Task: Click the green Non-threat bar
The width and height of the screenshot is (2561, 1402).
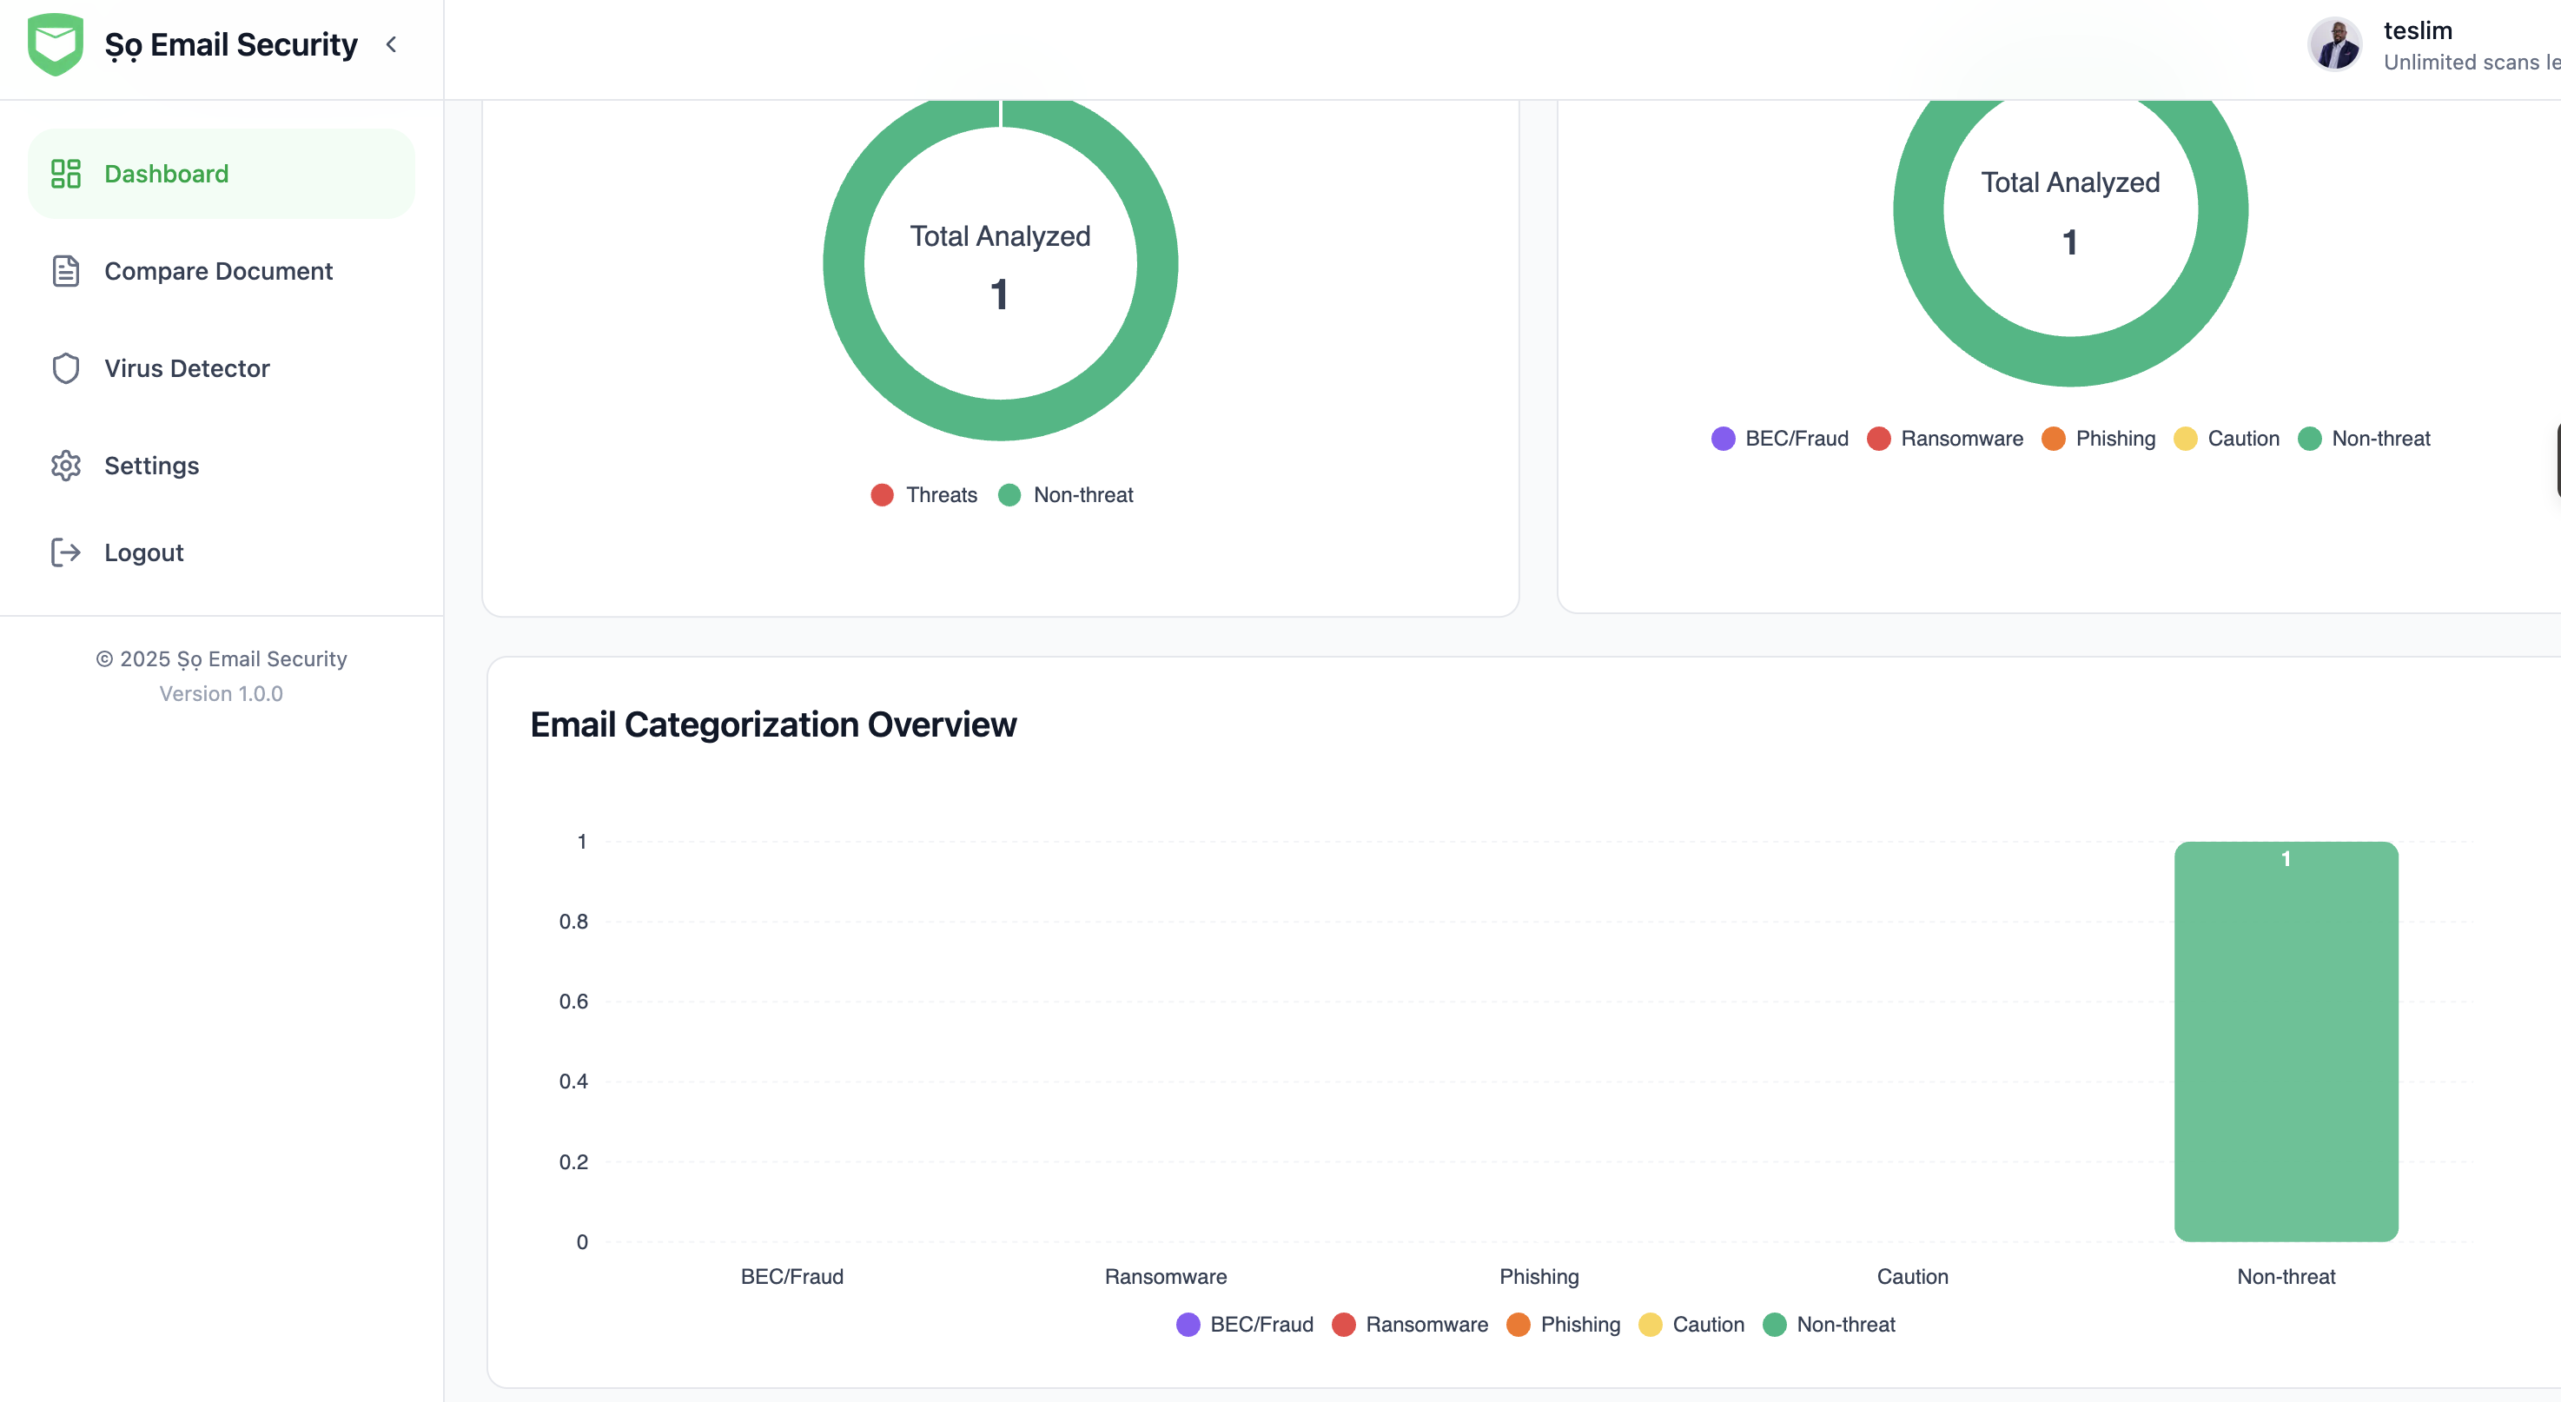Action: coord(2286,1044)
